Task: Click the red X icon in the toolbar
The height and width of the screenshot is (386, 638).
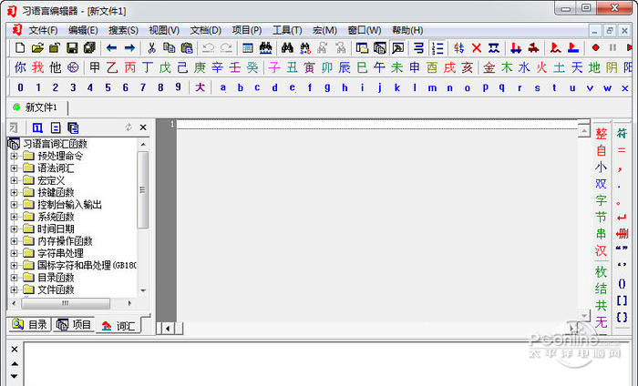Action: pos(477,48)
